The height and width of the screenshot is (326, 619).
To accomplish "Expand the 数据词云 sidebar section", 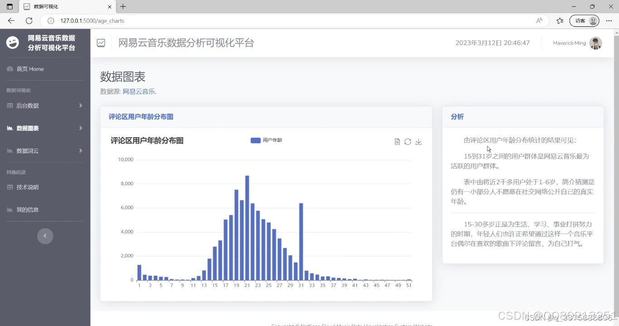I will (27, 151).
